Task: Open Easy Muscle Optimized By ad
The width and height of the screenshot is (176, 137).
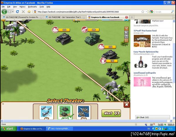Action: coord(146,52)
